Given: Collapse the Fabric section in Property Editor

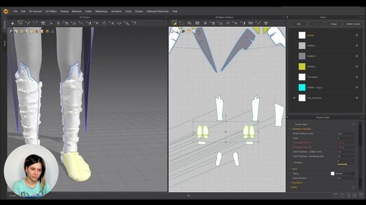Looking at the screenshot, I should (290, 169).
